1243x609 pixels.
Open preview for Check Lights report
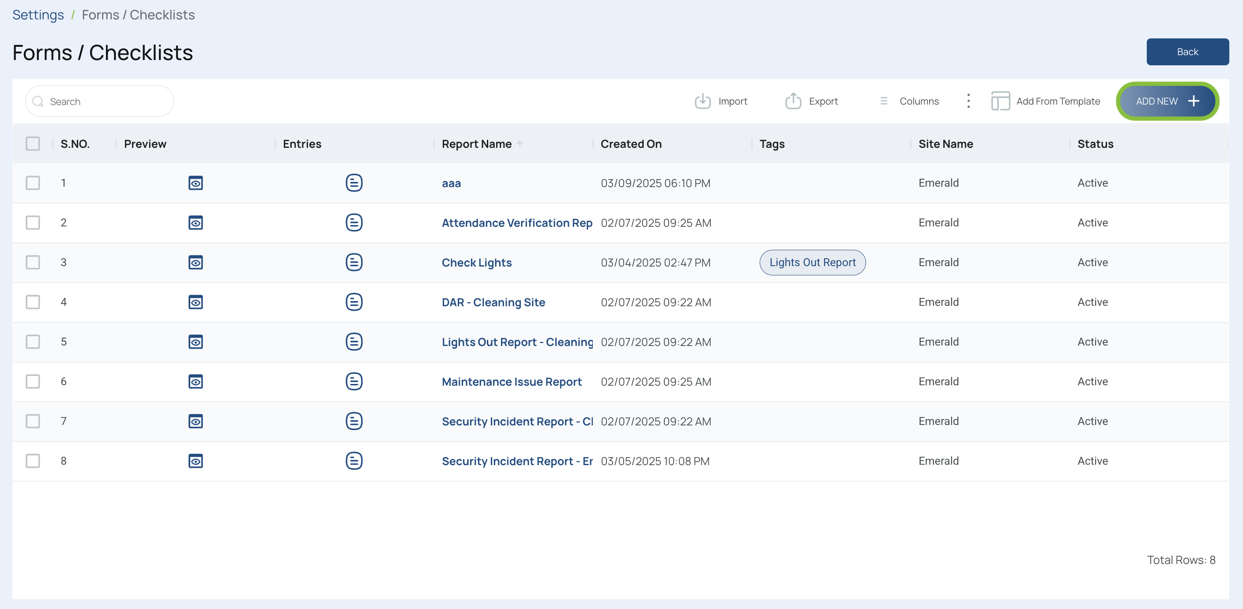pyautogui.click(x=196, y=263)
